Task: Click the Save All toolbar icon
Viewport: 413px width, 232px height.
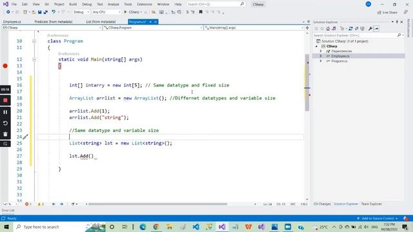Action: (46, 12)
